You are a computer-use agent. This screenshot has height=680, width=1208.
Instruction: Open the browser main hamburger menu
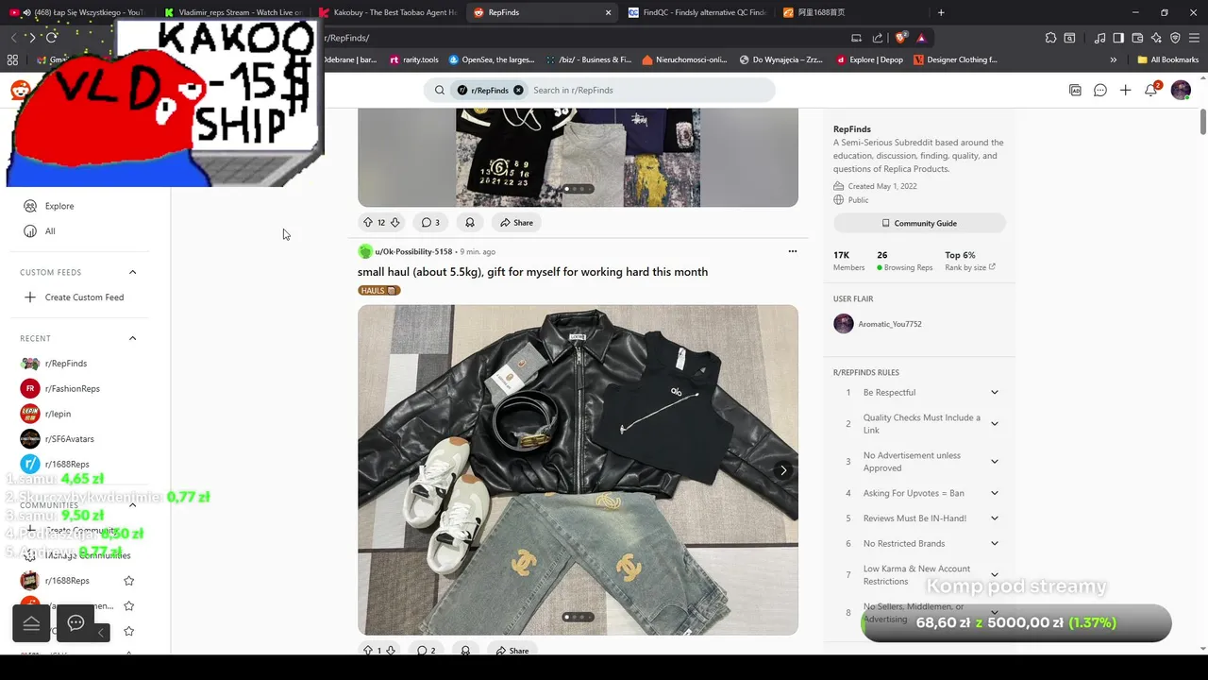pos(1193,38)
